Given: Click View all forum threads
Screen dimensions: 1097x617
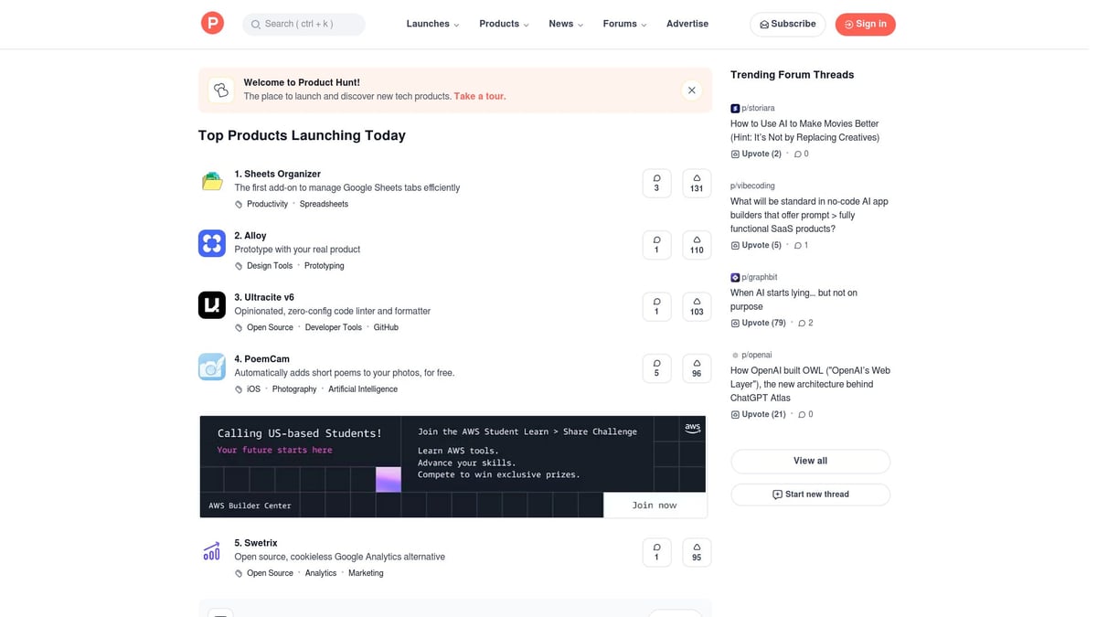Looking at the screenshot, I should pos(810,461).
